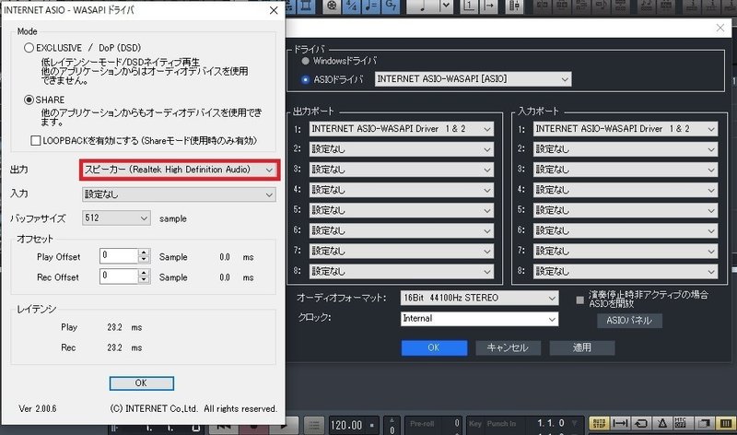Open the 入力 設定なし dropdown

179,194
